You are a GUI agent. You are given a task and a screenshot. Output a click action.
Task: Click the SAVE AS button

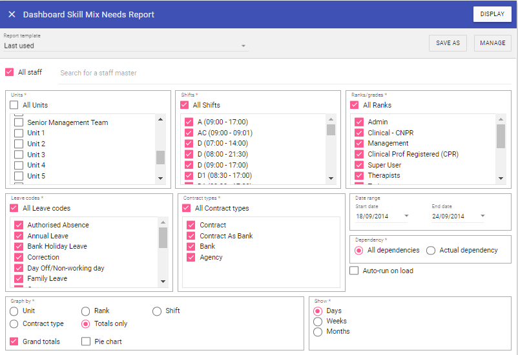tap(448, 43)
